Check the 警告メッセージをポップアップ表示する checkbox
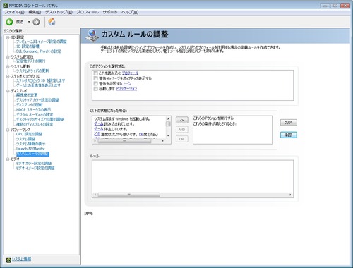The image size is (353, 268). coord(96,78)
